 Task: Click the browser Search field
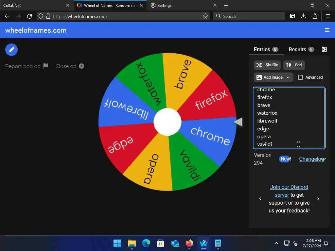pyautogui.click(x=249, y=16)
